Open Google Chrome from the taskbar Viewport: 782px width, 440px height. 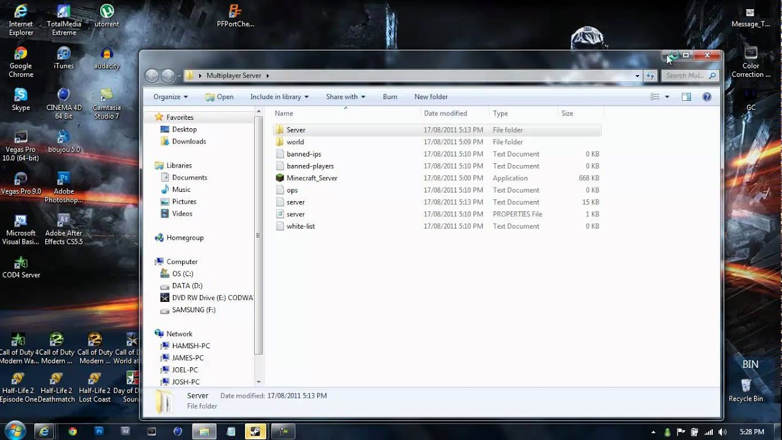tap(73, 431)
